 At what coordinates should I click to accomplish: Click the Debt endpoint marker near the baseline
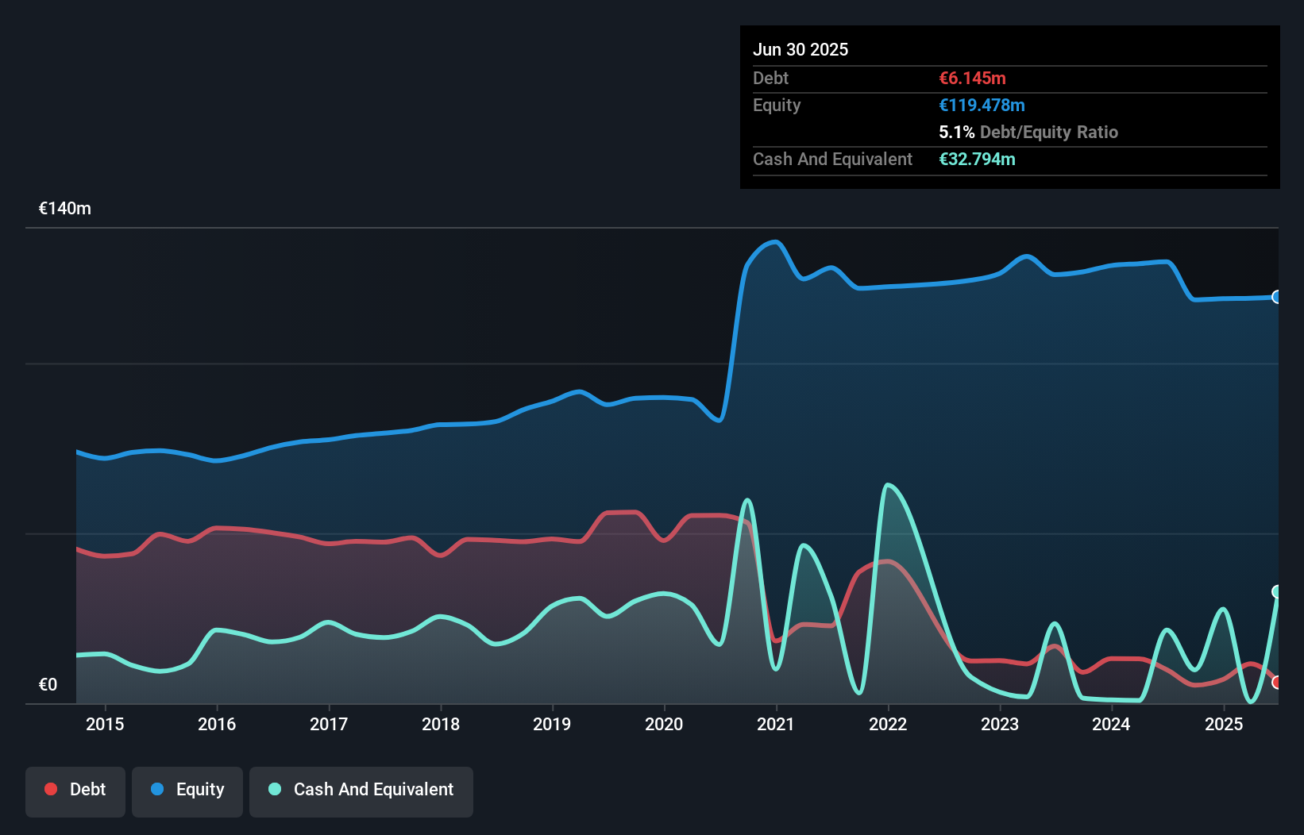click(1277, 681)
